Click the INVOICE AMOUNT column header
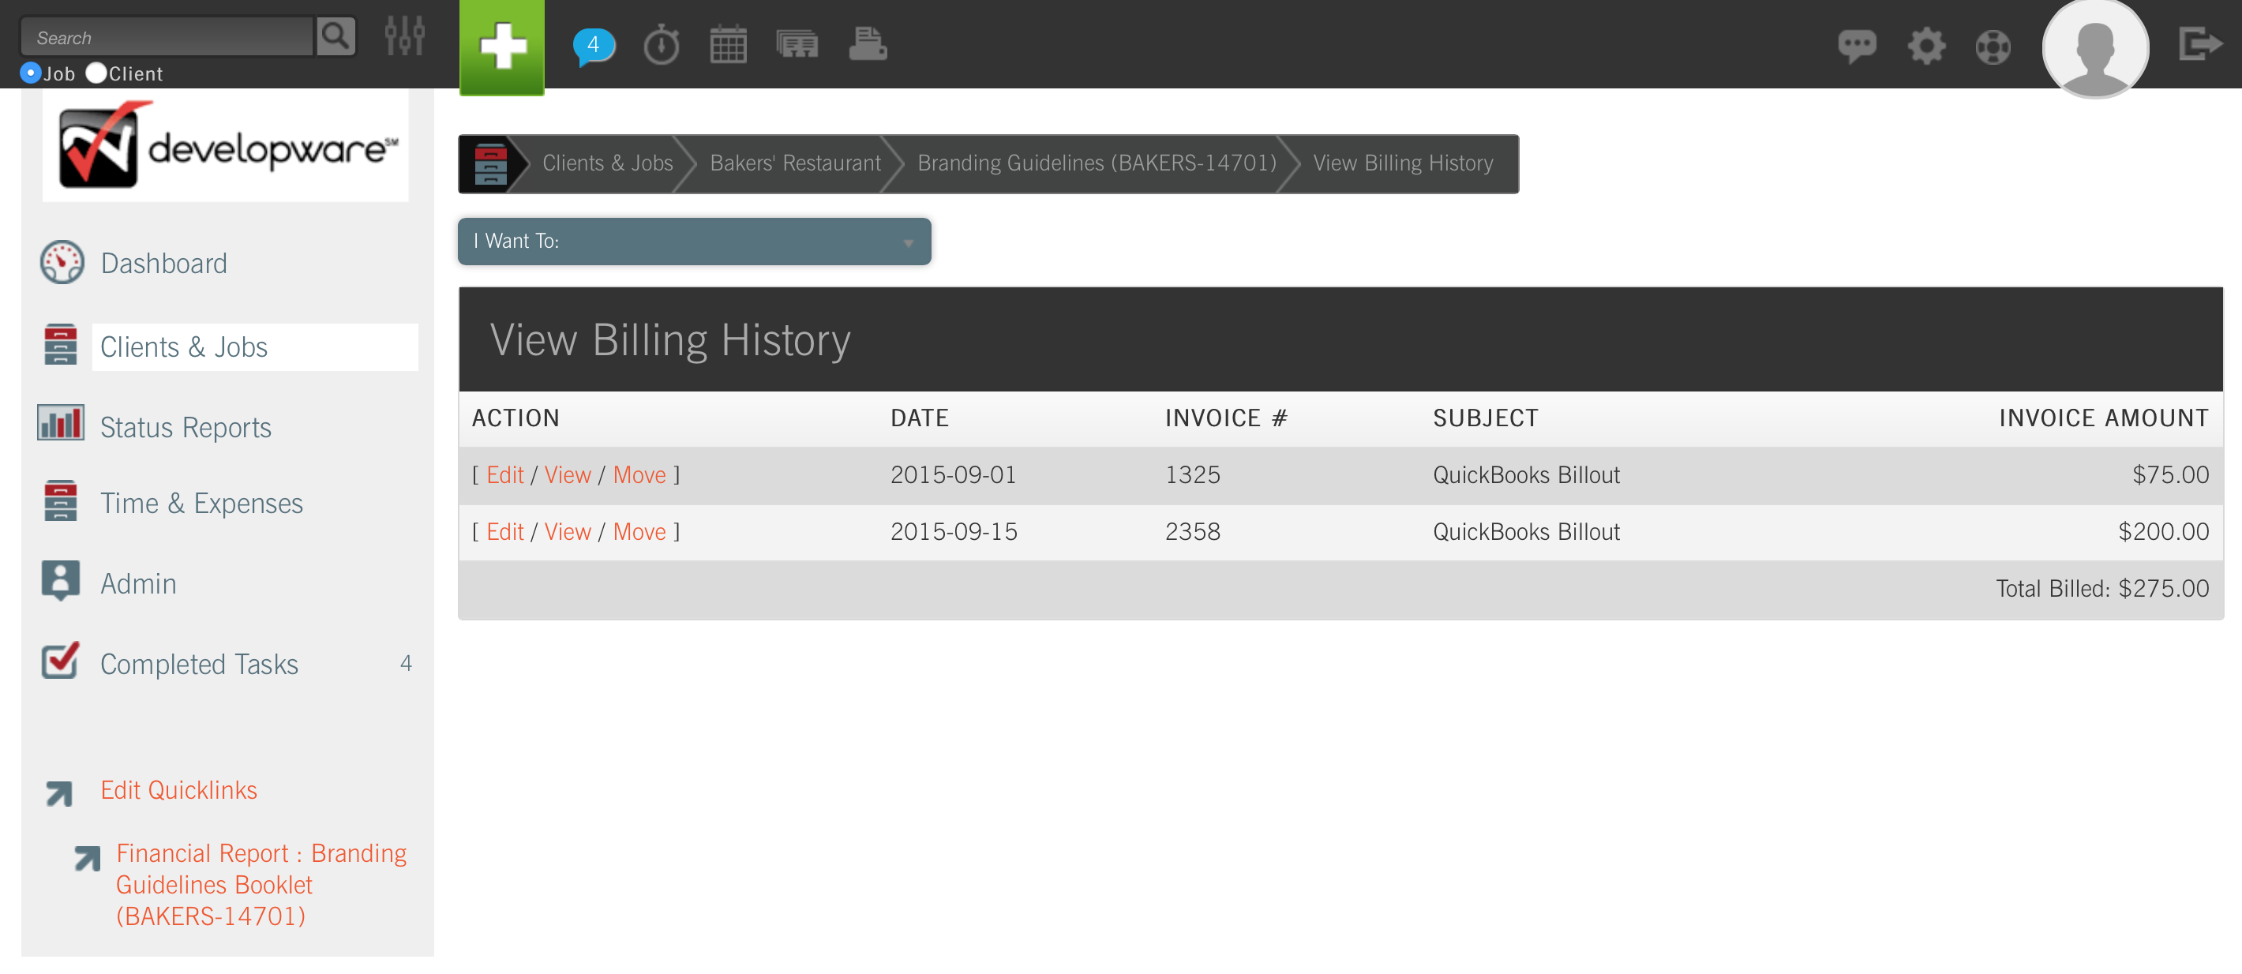The width and height of the screenshot is (2242, 974). click(x=2103, y=418)
